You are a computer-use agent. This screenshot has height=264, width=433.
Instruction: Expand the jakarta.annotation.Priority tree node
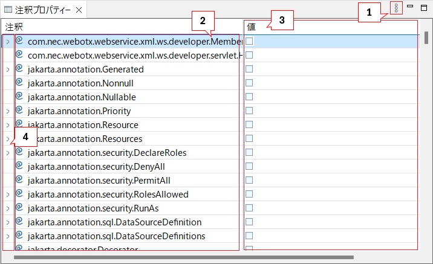pos(8,111)
